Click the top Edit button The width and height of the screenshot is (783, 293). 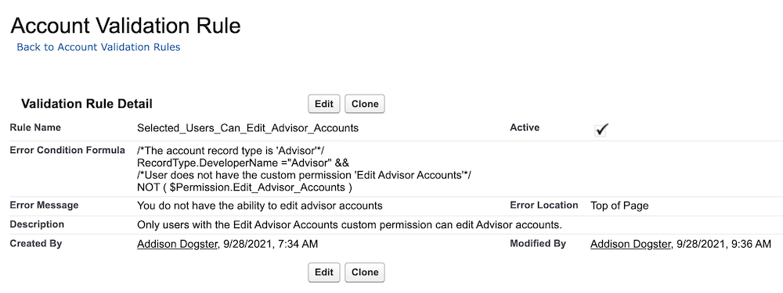pos(324,104)
